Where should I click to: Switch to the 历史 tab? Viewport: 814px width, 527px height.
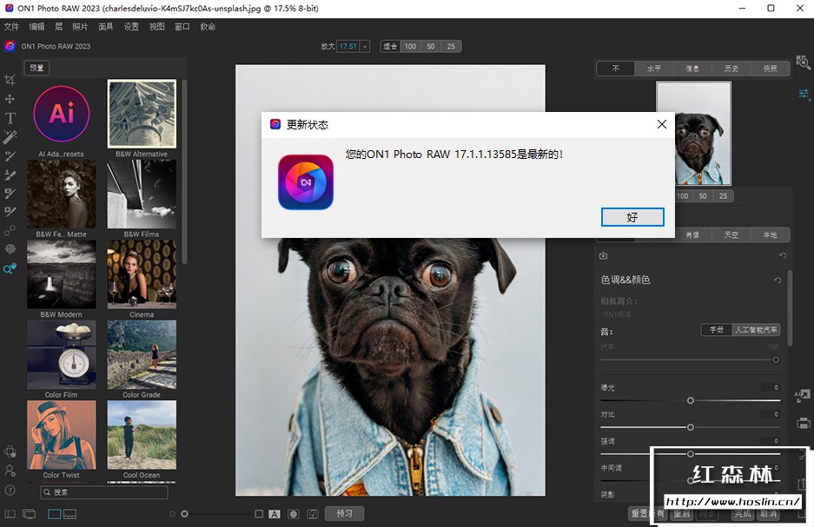(x=731, y=69)
